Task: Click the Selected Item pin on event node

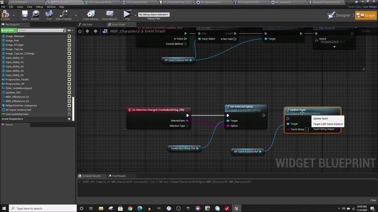Action: 187,121
